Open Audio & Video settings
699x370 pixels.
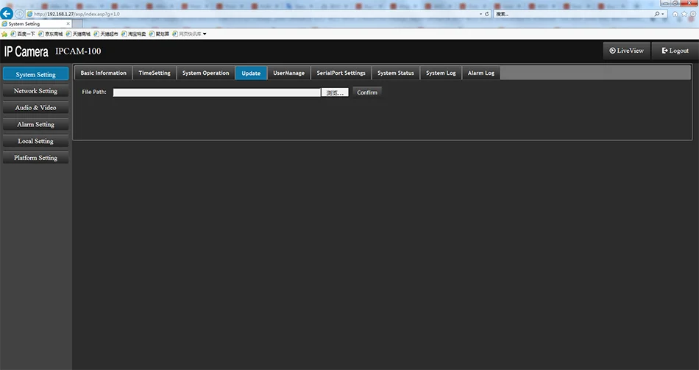[x=35, y=108]
